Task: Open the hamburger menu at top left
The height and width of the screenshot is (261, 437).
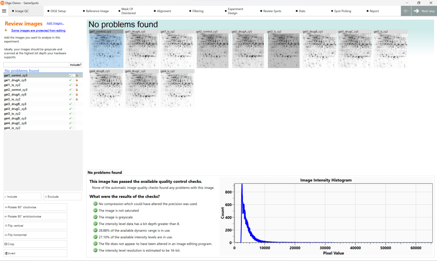Action: [4, 11]
